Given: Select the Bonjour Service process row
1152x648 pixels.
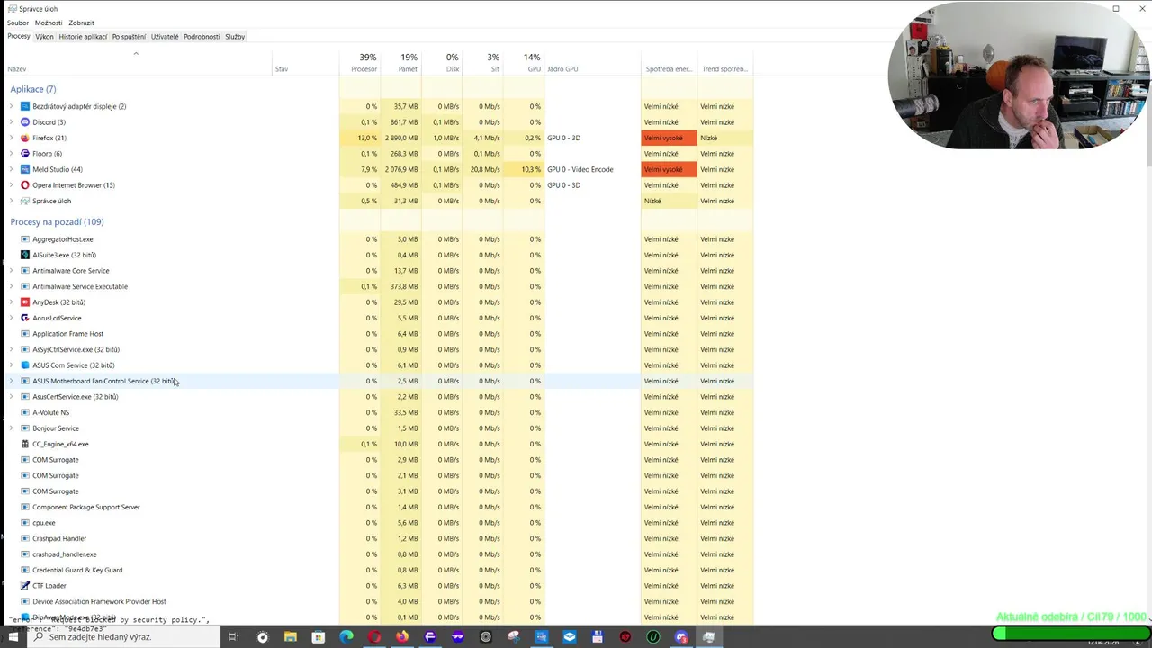Looking at the screenshot, I should tap(378, 428).
